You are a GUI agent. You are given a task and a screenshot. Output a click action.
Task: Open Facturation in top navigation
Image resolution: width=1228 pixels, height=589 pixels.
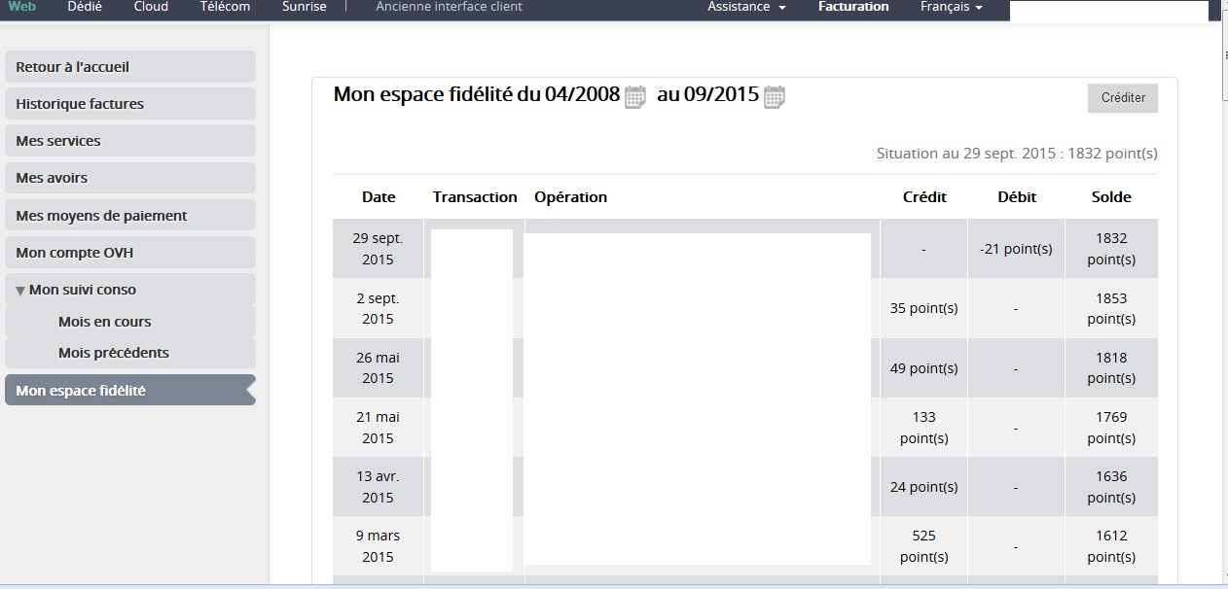[853, 7]
